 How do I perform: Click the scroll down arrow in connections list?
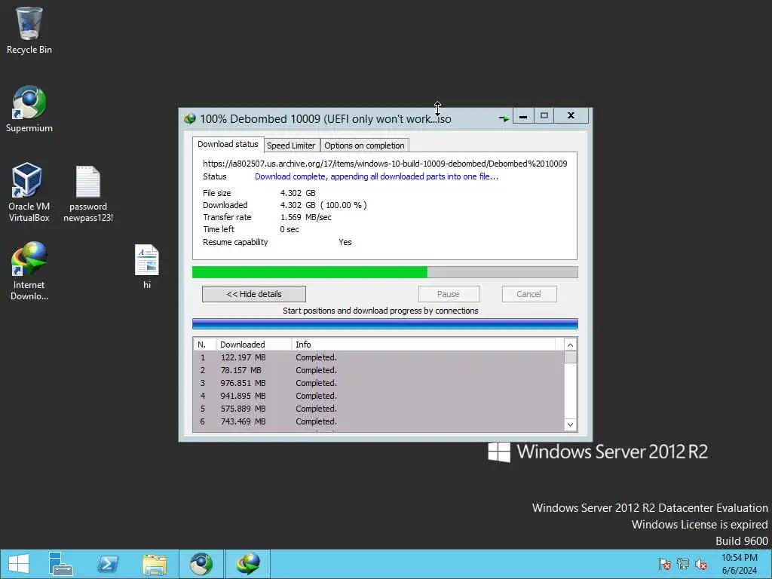coord(570,424)
